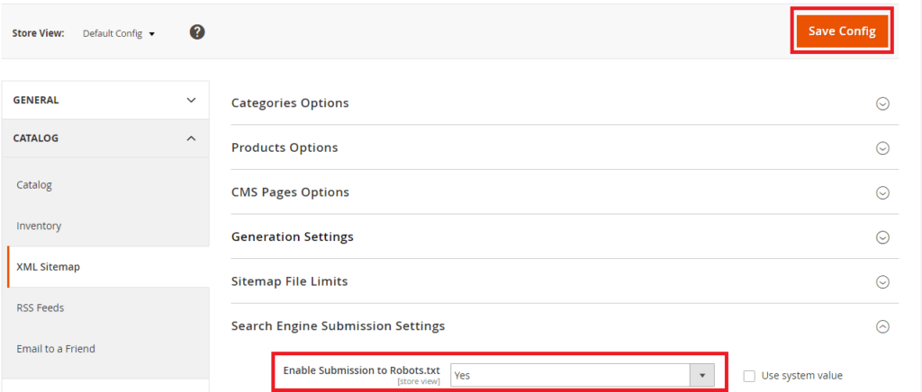Click the help question mark icon
The width and height of the screenshot is (922, 392).
[198, 32]
